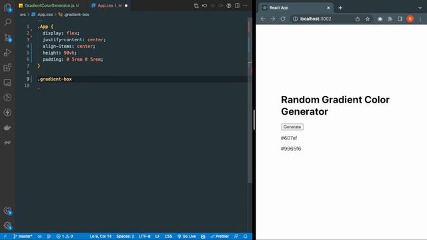Change indentation Spaces: 2
The width and height of the screenshot is (427, 240).
pyautogui.click(x=125, y=236)
